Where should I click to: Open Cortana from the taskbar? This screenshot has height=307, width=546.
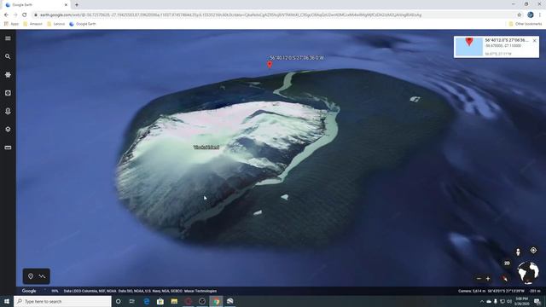[x=119, y=301]
